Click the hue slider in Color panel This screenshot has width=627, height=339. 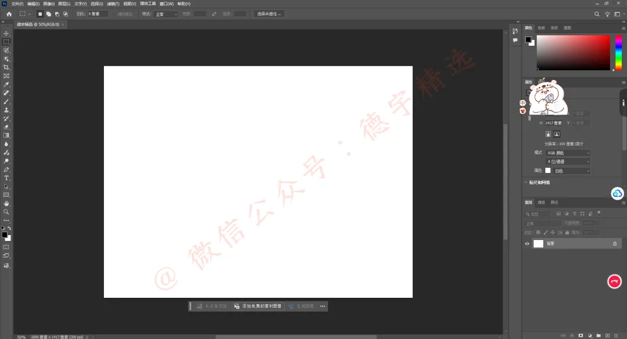(619, 53)
